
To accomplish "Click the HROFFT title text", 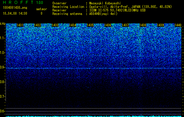I will click(18, 2).
